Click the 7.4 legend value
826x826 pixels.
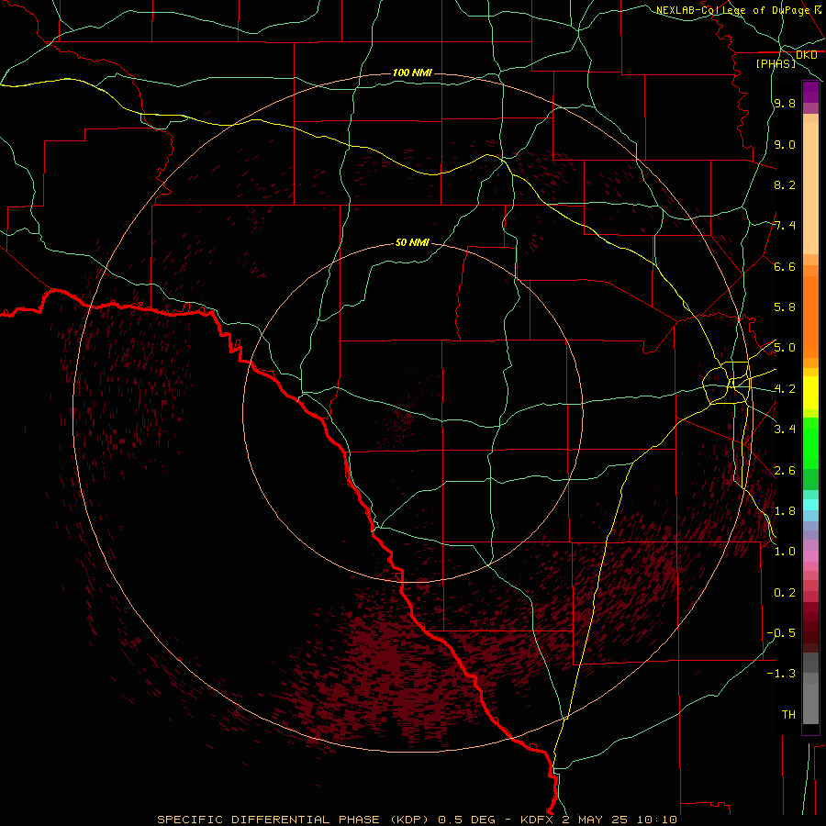pos(785,226)
